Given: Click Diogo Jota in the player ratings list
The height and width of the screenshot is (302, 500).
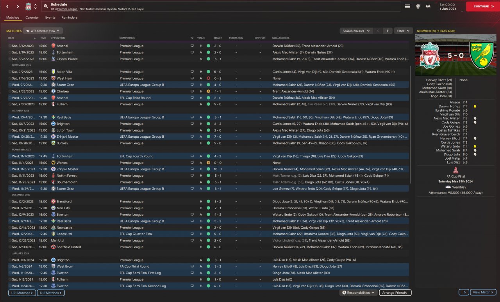Looking at the screenshot, I should click(452, 155).
